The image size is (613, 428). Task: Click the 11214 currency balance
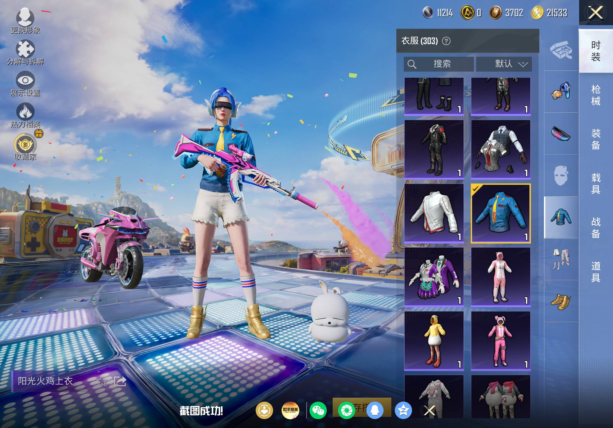(x=445, y=13)
